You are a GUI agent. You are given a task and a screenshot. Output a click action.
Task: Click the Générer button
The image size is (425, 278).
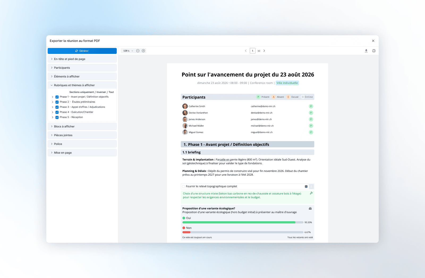click(x=82, y=51)
